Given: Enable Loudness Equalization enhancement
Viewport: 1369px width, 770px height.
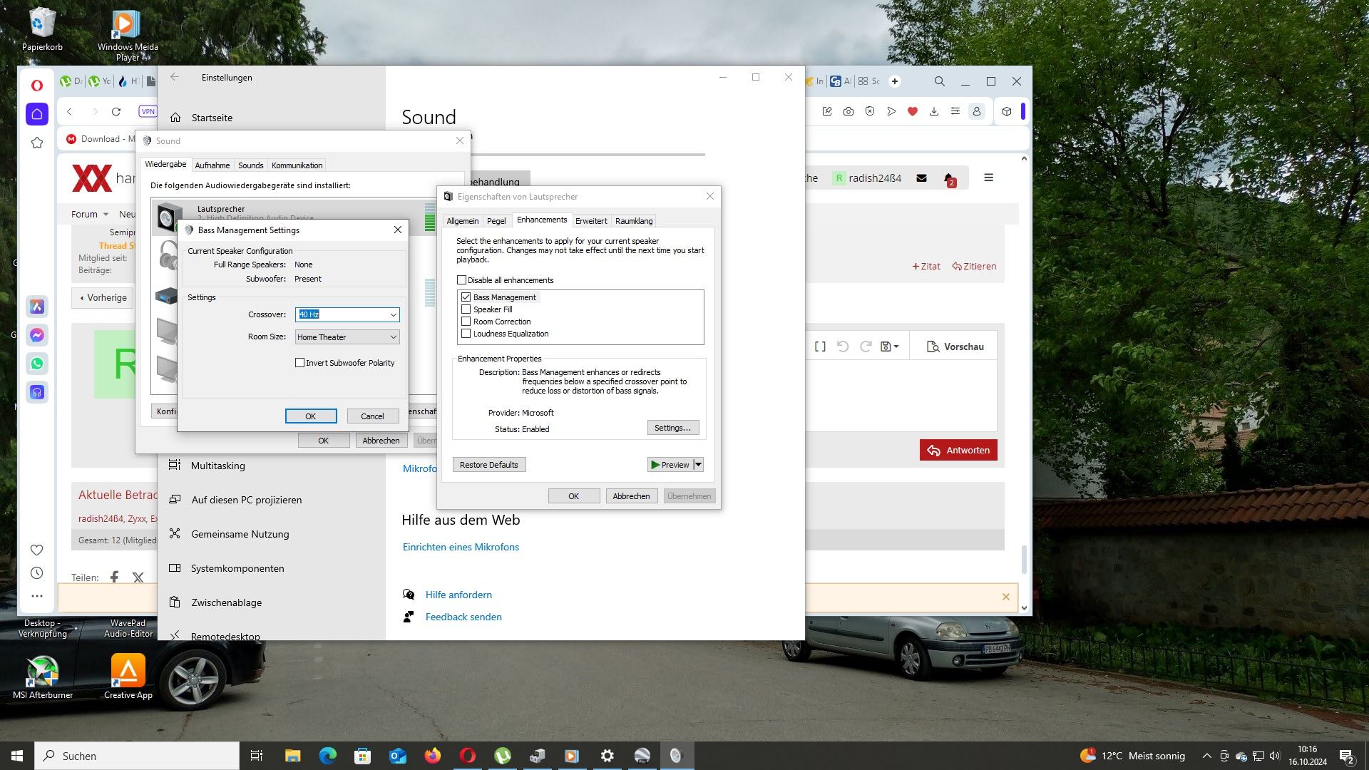Looking at the screenshot, I should click(466, 334).
